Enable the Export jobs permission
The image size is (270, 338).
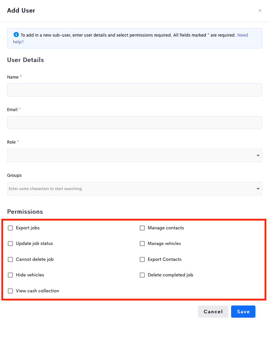[10, 228]
